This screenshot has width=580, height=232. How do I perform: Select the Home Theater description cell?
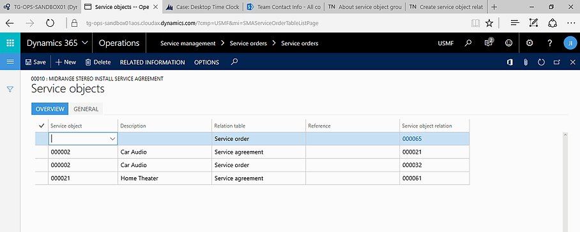(x=165, y=178)
